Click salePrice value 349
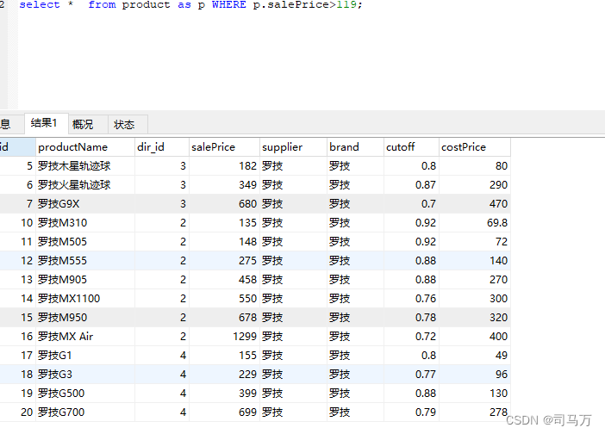The height and width of the screenshot is (434, 605). [225, 185]
